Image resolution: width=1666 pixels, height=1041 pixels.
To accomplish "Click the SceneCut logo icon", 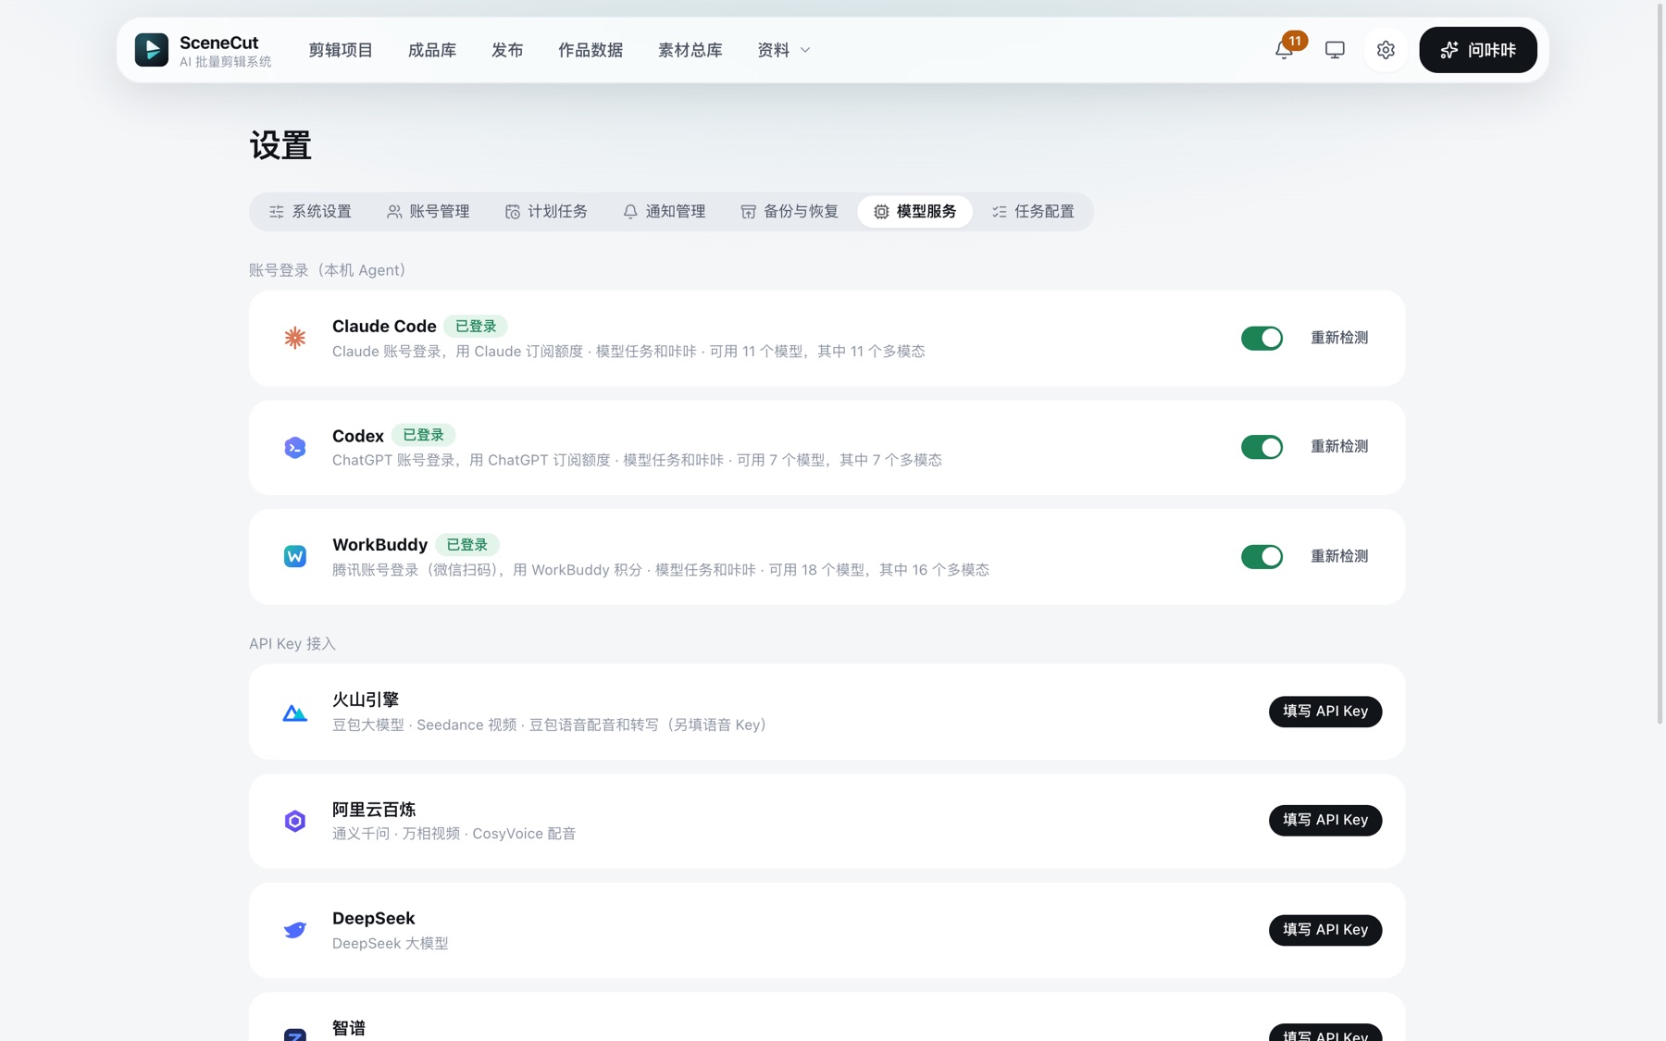I will tap(152, 50).
